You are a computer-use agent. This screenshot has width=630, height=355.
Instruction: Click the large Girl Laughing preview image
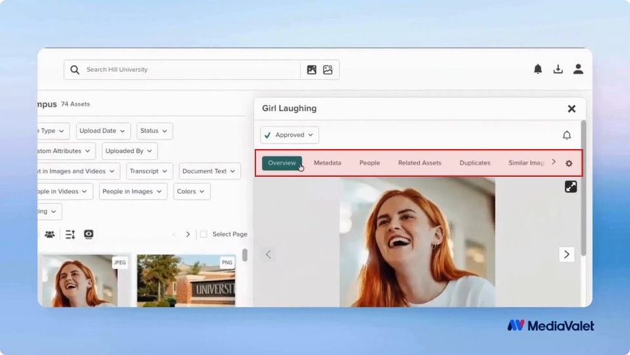[417, 243]
